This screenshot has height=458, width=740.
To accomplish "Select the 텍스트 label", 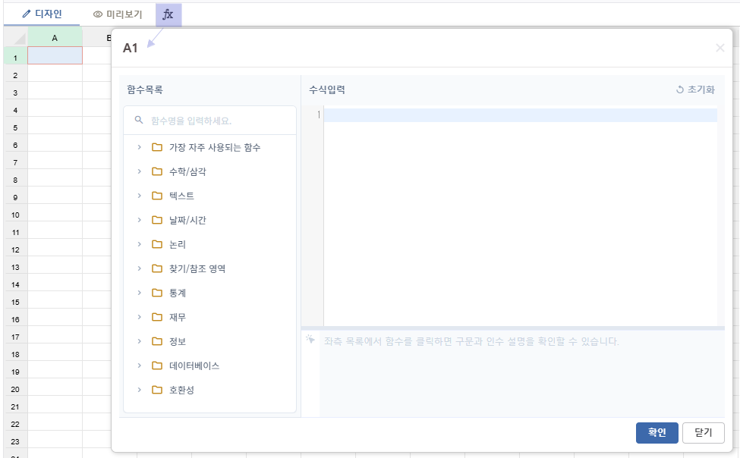I will coord(181,196).
